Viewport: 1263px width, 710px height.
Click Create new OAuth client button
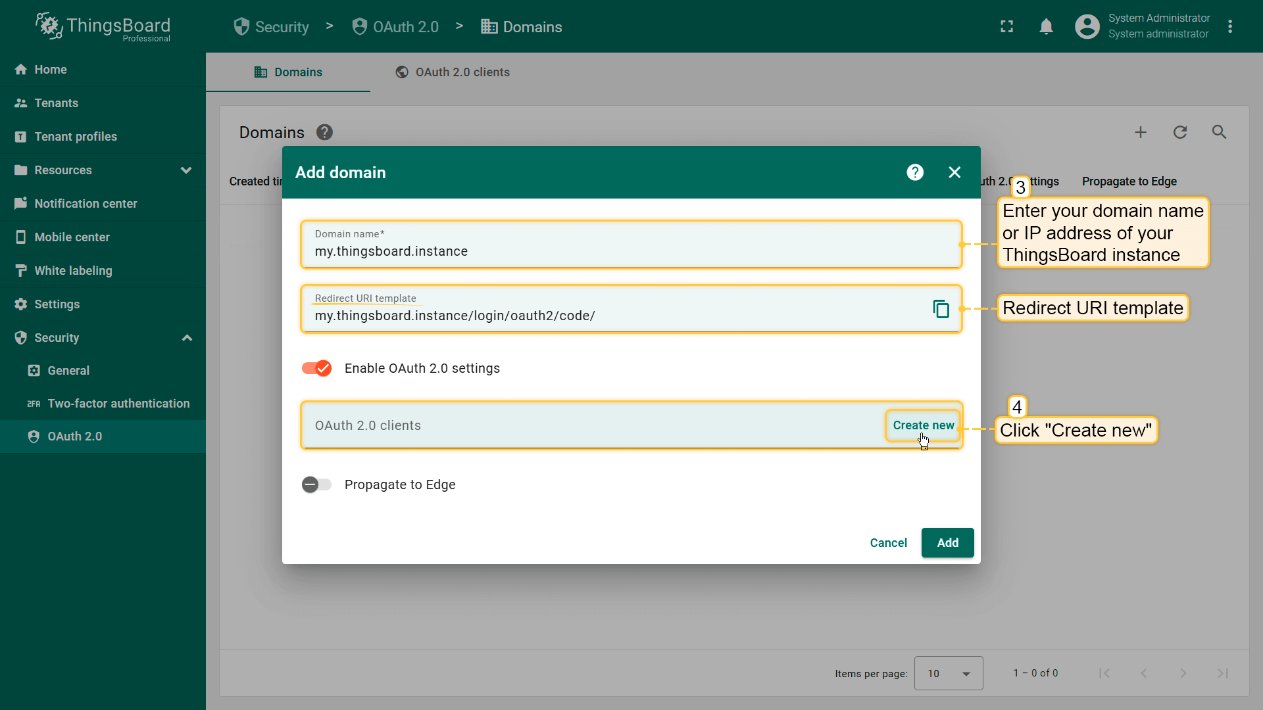coord(923,425)
